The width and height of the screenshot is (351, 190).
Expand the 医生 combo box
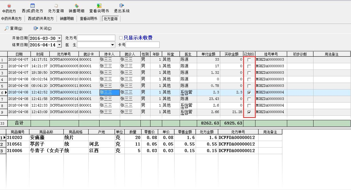coord(113,45)
